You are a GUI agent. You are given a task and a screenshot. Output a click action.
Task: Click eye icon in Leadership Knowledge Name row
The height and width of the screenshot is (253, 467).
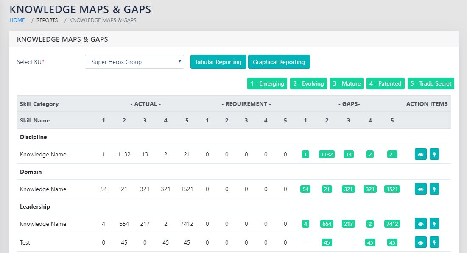pyautogui.click(x=421, y=224)
